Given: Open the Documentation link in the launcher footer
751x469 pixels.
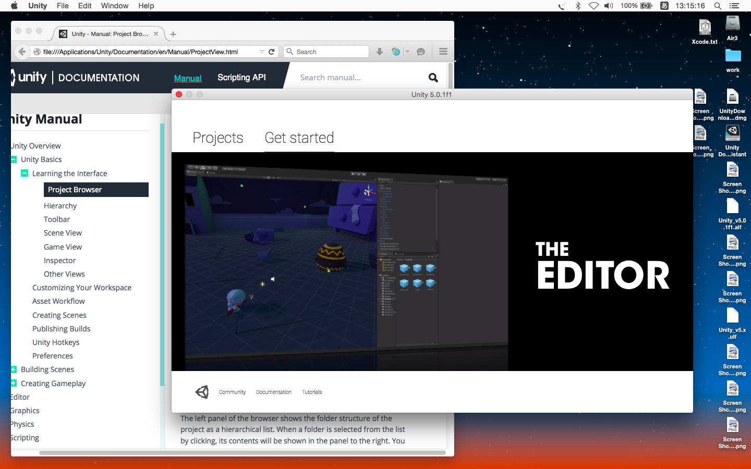Looking at the screenshot, I should click(x=274, y=392).
